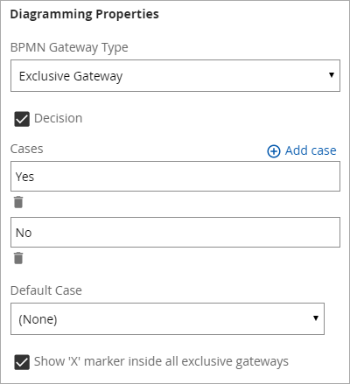Select the (None) value text

click(x=38, y=319)
